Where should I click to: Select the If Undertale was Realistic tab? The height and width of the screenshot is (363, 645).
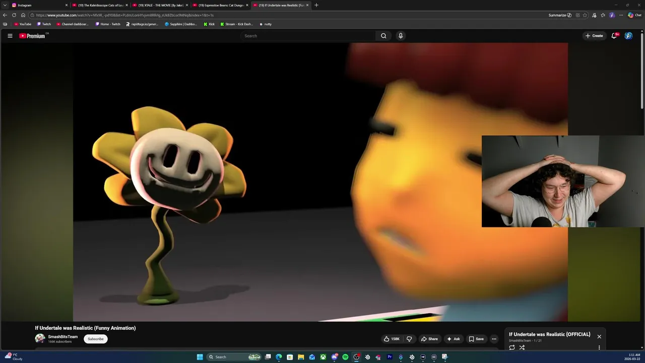(x=281, y=5)
